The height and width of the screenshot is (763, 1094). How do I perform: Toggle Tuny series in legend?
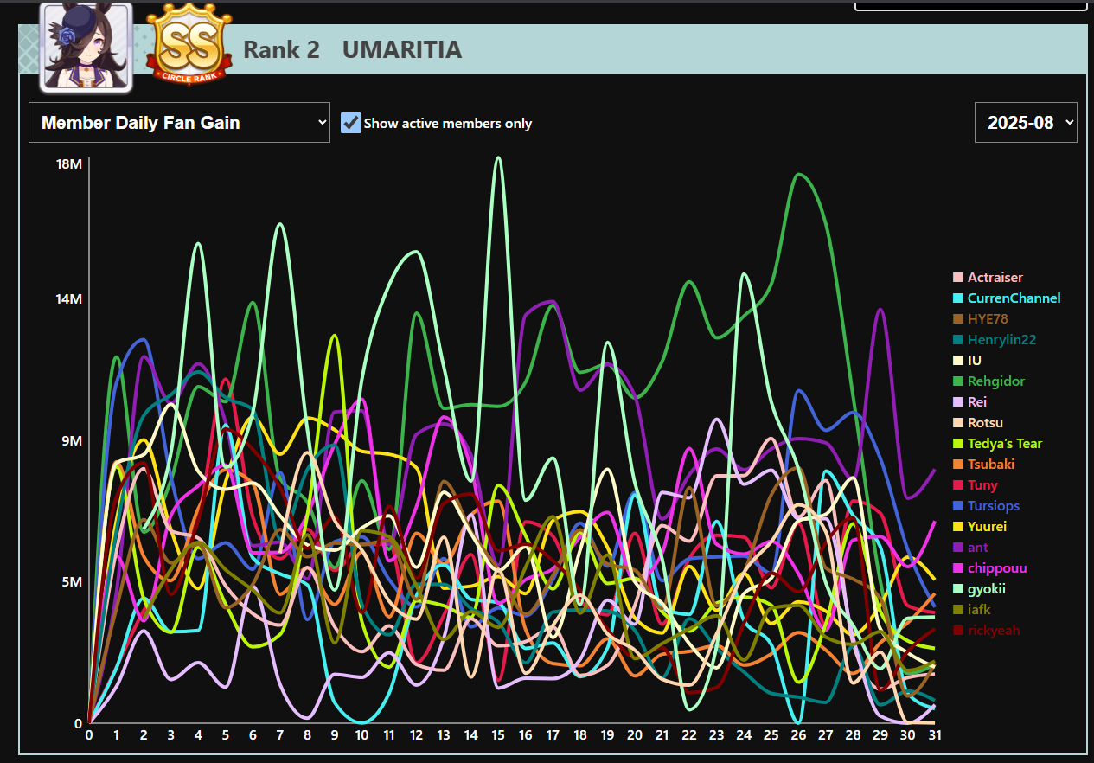(x=975, y=485)
